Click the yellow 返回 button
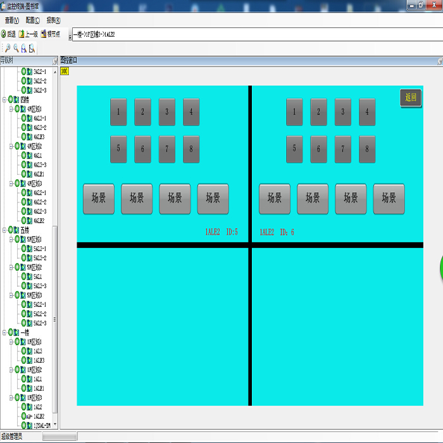 click(x=411, y=97)
